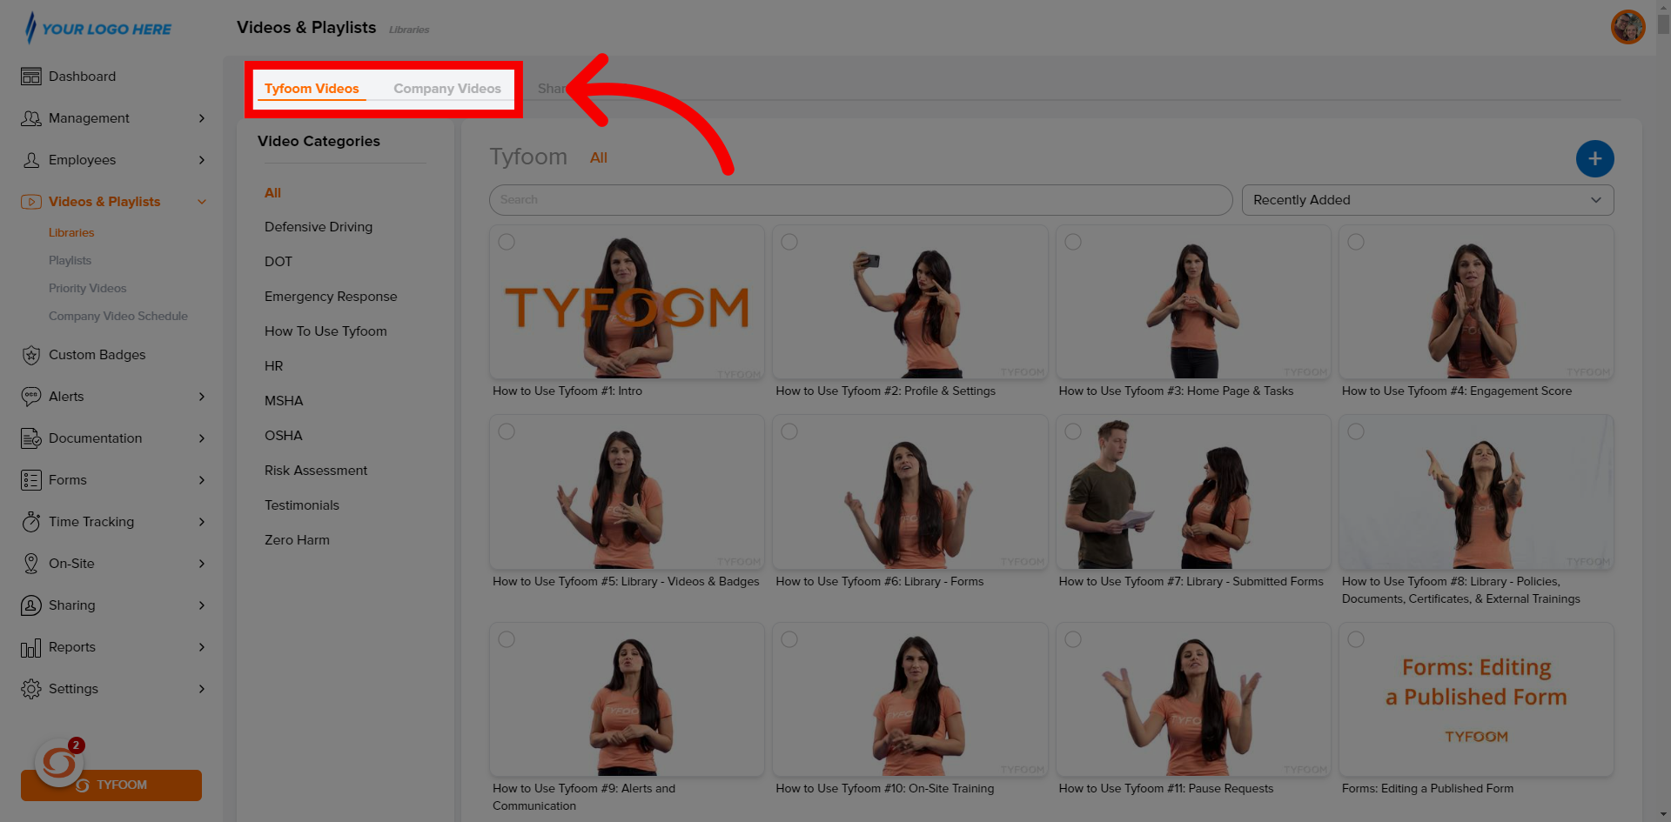Click the Employees person icon
The height and width of the screenshot is (822, 1671).
click(x=31, y=160)
